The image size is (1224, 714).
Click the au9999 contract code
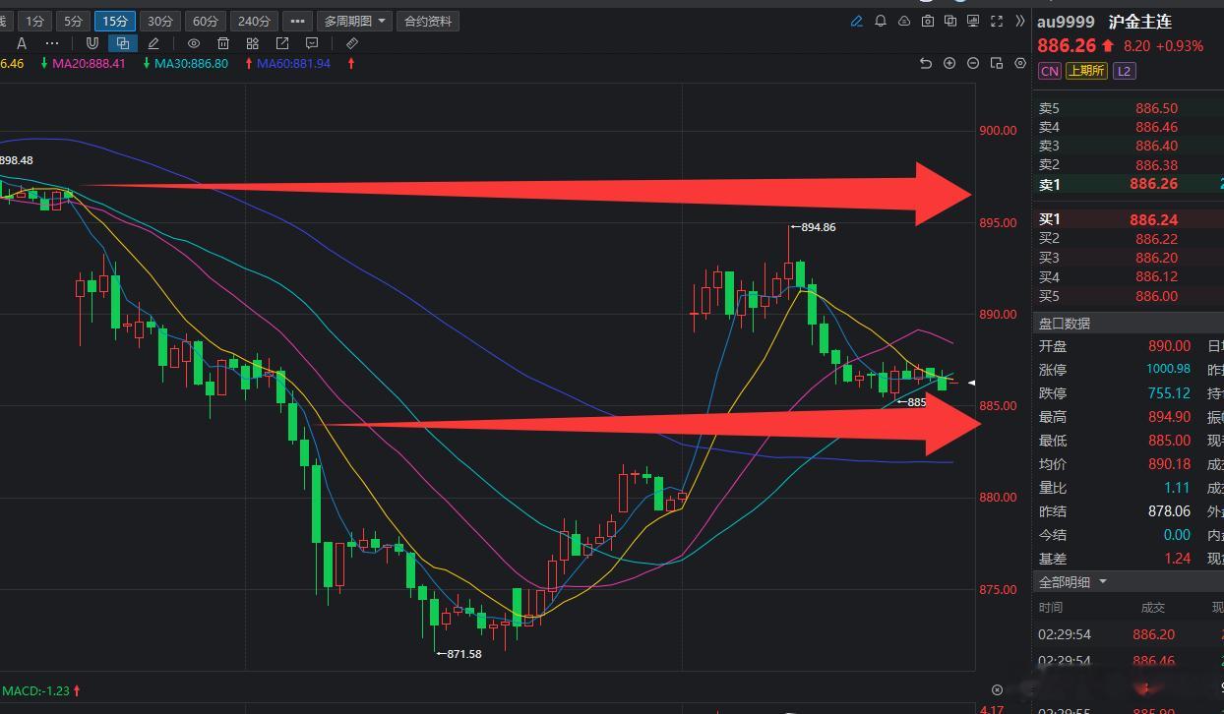point(1067,22)
